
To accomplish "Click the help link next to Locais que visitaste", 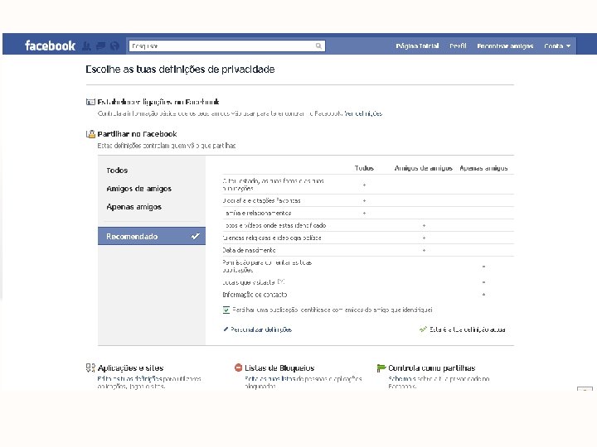I will click(x=281, y=281).
